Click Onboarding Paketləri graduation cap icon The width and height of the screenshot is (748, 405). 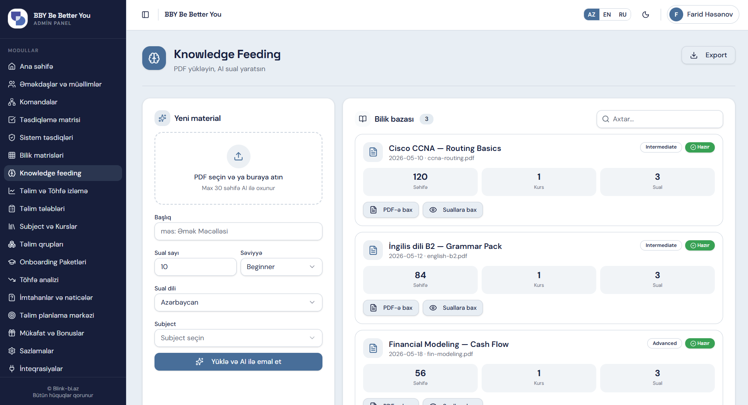(x=12, y=262)
